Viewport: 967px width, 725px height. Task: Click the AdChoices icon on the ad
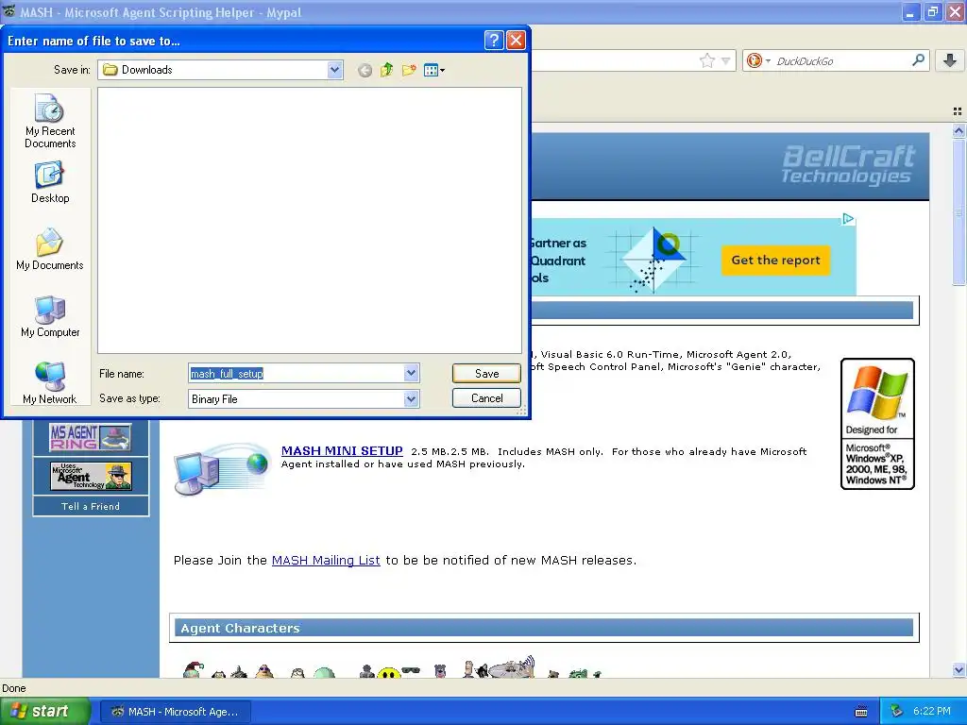point(848,219)
